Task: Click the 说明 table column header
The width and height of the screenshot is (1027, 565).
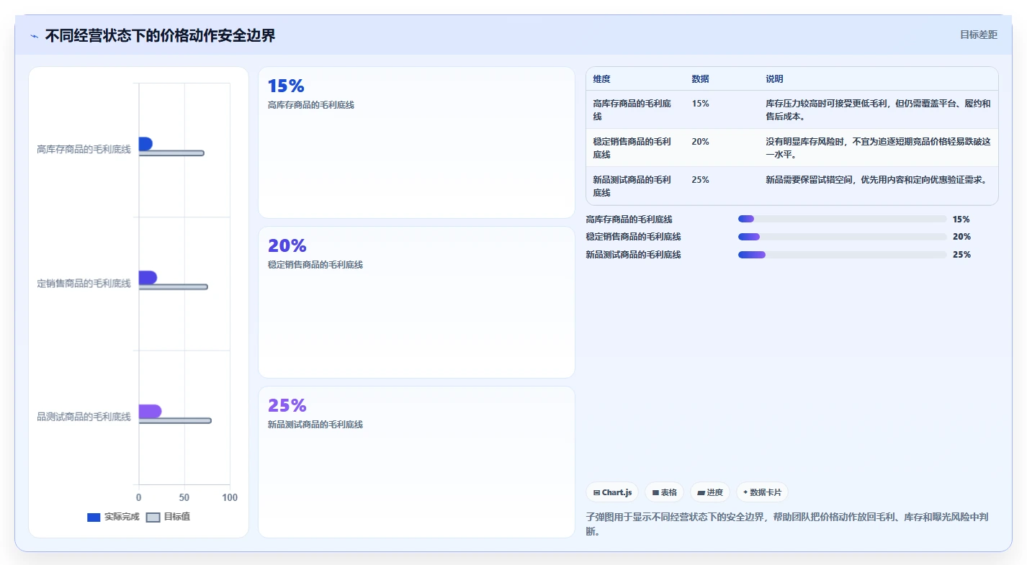Action: click(774, 79)
